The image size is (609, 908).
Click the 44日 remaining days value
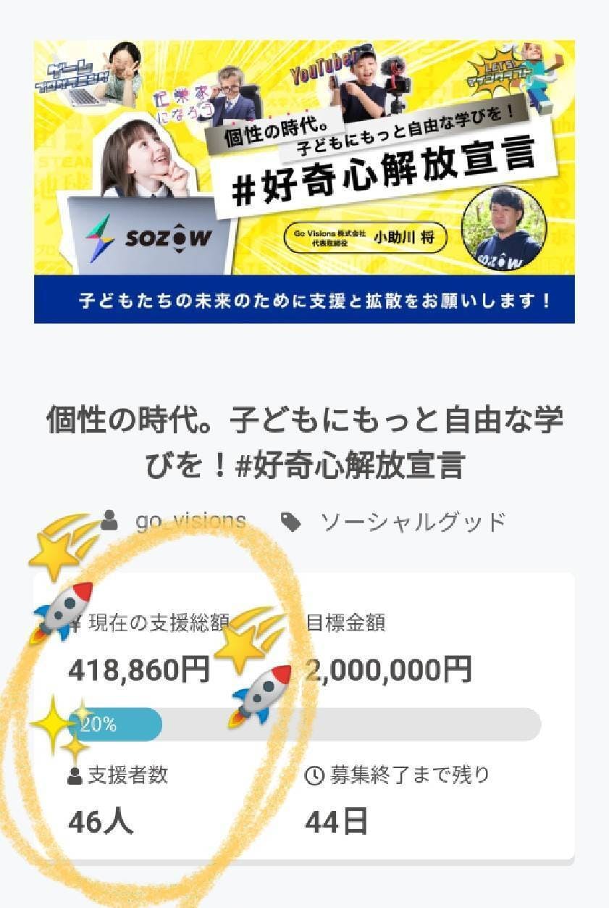pyautogui.click(x=337, y=822)
